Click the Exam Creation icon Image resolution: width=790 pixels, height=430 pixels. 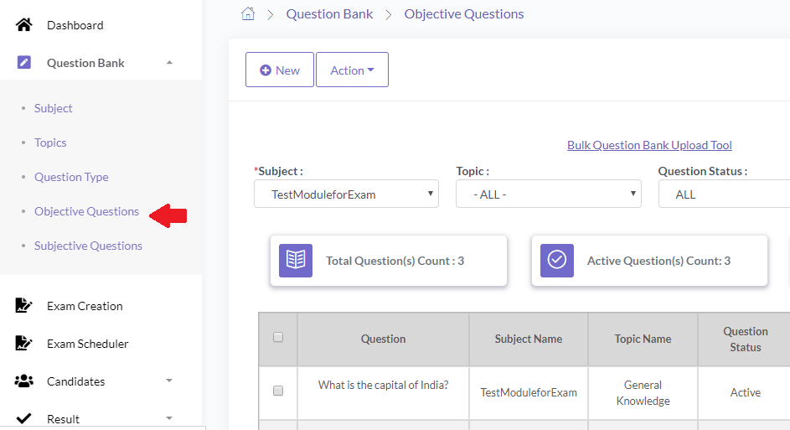coord(23,305)
